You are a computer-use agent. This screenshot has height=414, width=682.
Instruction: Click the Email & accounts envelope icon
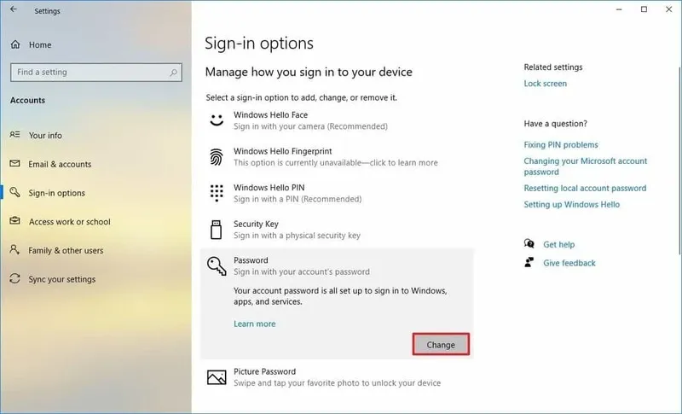[x=14, y=163]
